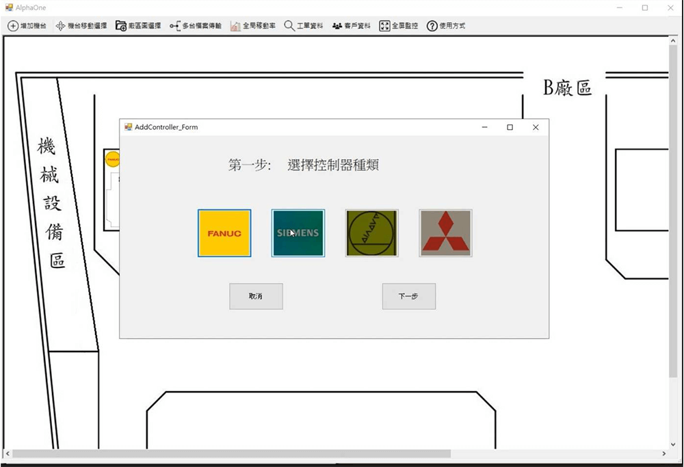Open the 客戶資料 customer data
Viewport: 684px width, 467px height.
click(351, 26)
